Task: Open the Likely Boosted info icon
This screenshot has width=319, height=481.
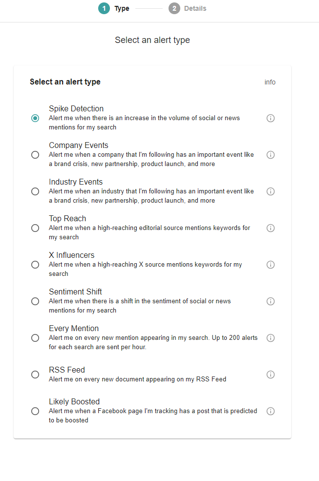Action: (271, 411)
